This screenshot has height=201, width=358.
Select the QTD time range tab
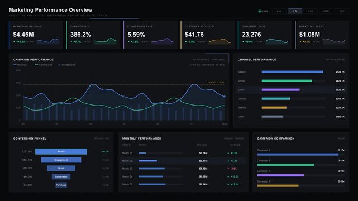326,11
